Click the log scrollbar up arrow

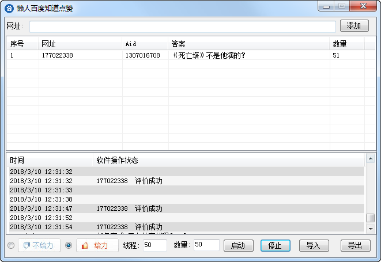(x=370, y=159)
